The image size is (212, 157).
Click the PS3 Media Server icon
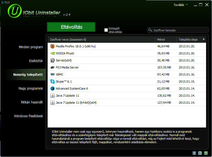click(53, 67)
